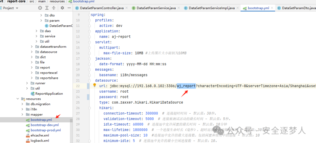
Task: Open bootstrap-prod.yml in project tree
Action: point(43,130)
